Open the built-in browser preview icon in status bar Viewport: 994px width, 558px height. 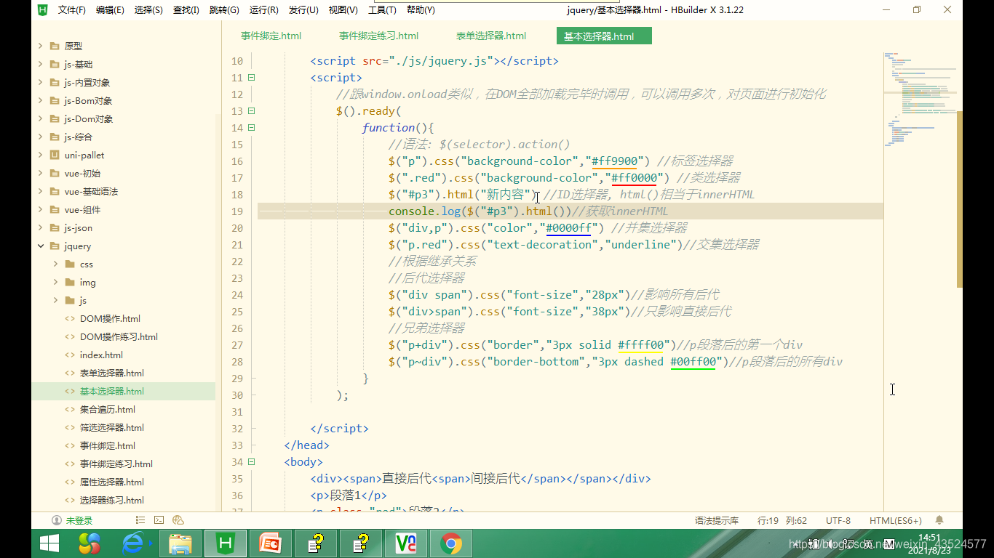[x=178, y=520]
